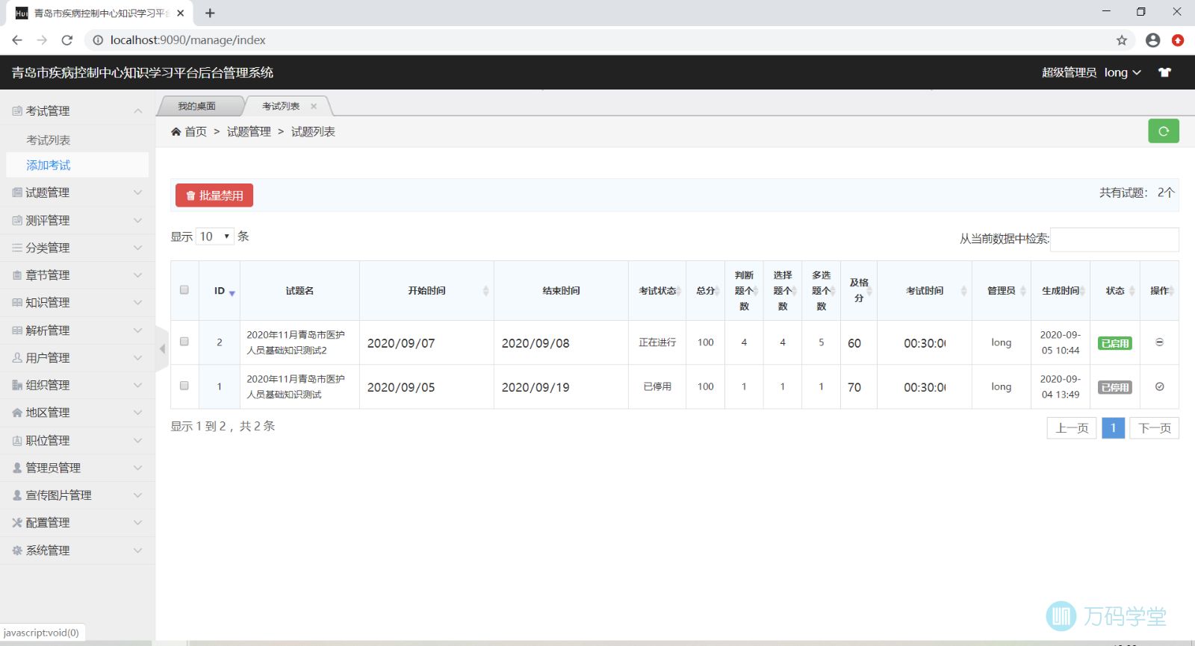Viewport: 1195px width, 646px height.
Task: Open the rows-per-page dropdown showing 10
Action: point(215,236)
